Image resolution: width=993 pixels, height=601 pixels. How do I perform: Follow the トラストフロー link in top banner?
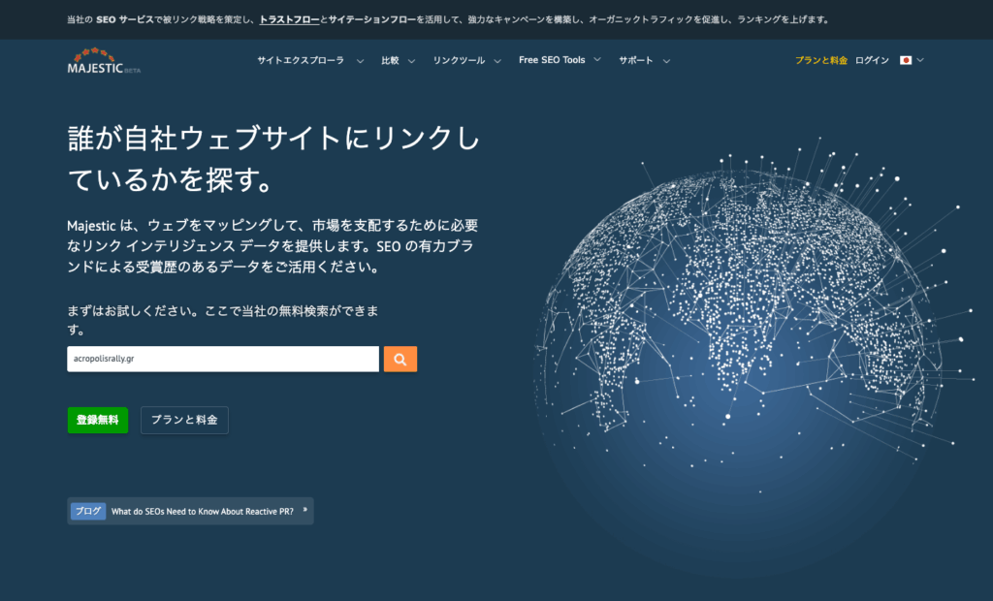coord(289,19)
